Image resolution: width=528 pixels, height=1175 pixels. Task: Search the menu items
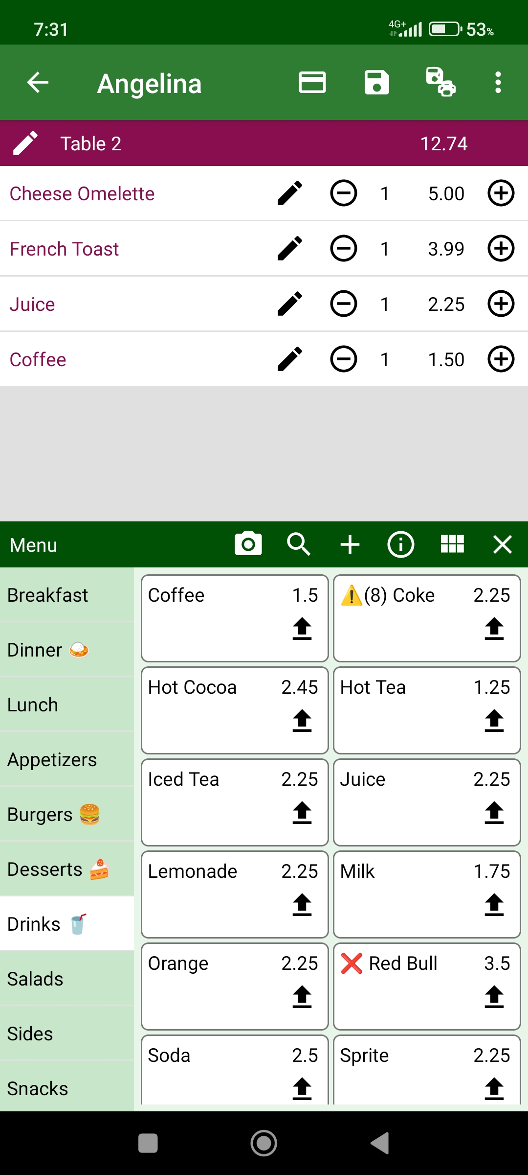299,544
